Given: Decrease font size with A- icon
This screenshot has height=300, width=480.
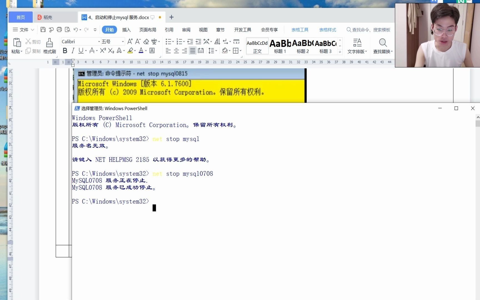Looking at the screenshot, I should tap(138, 41).
